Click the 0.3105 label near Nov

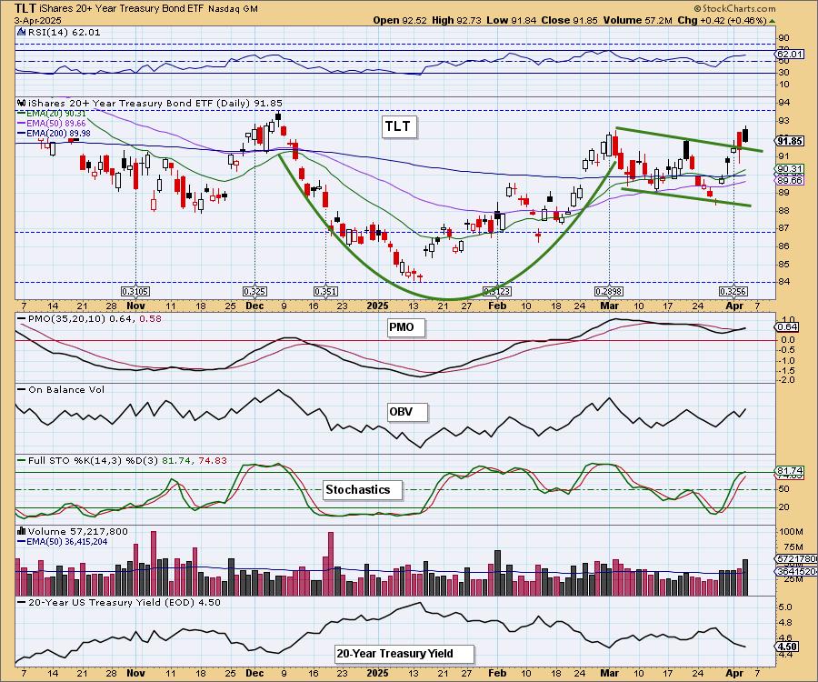135,291
